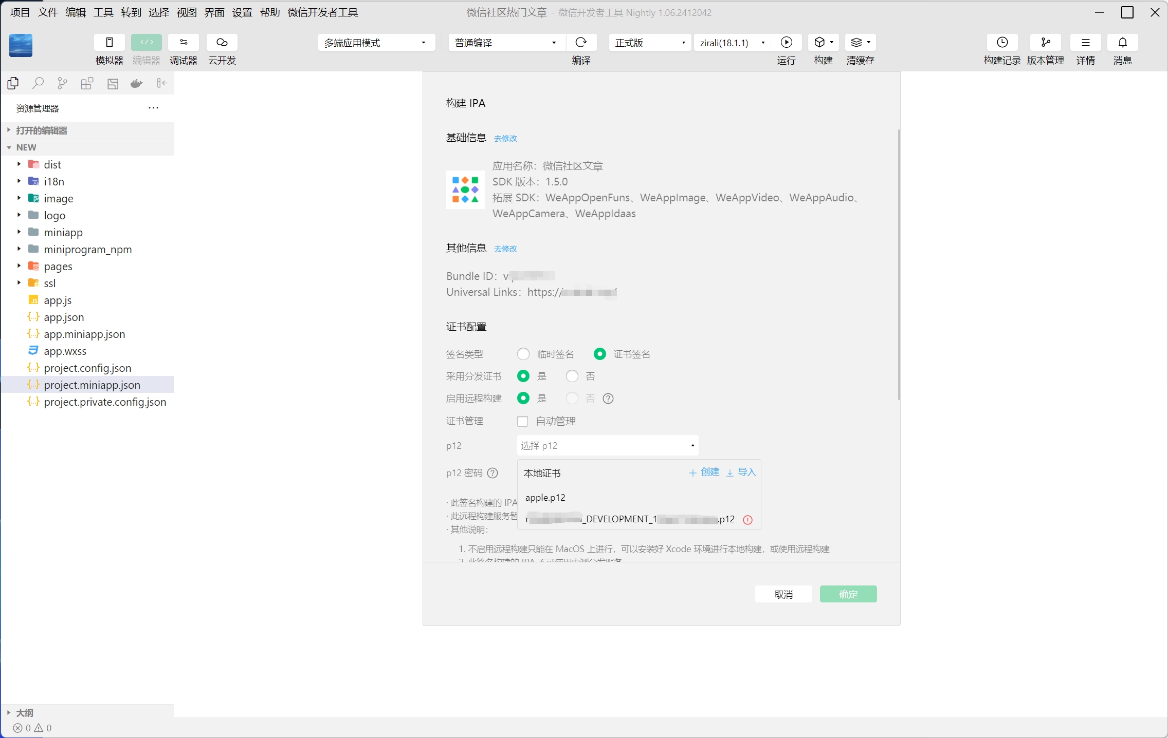Open the 正式版 version dropdown
The width and height of the screenshot is (1168, 738).
coord(650,43)
